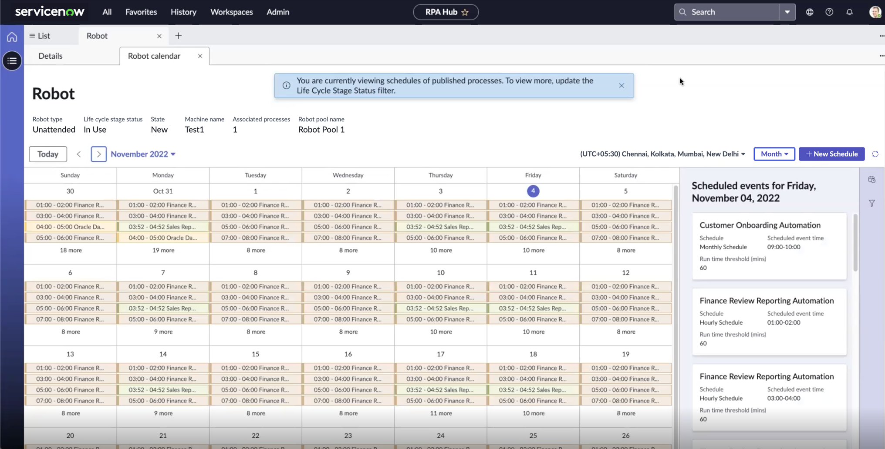885x449 pixels.
Task: Favorite RPA Hub with the star icon
Action: click(465, 12)
